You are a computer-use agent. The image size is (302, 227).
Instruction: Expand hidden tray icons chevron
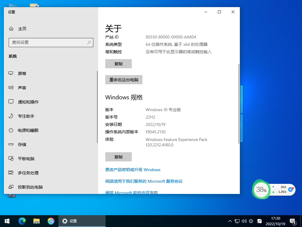229,221
